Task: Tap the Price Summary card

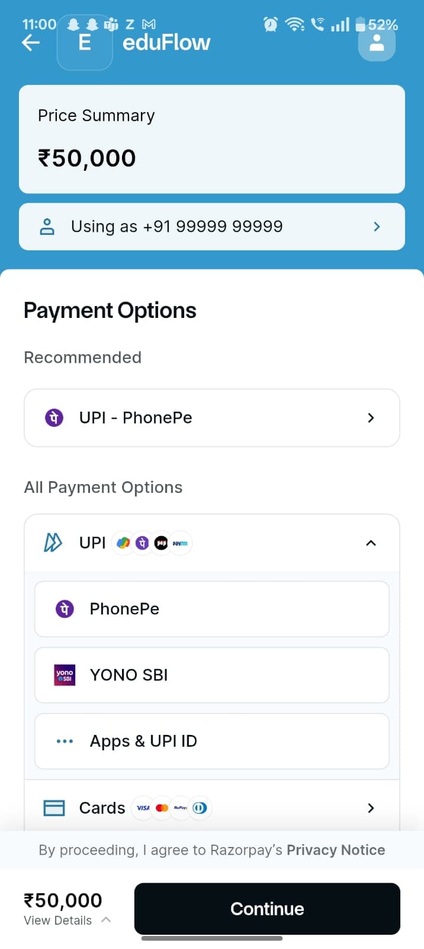Action: 211,139
